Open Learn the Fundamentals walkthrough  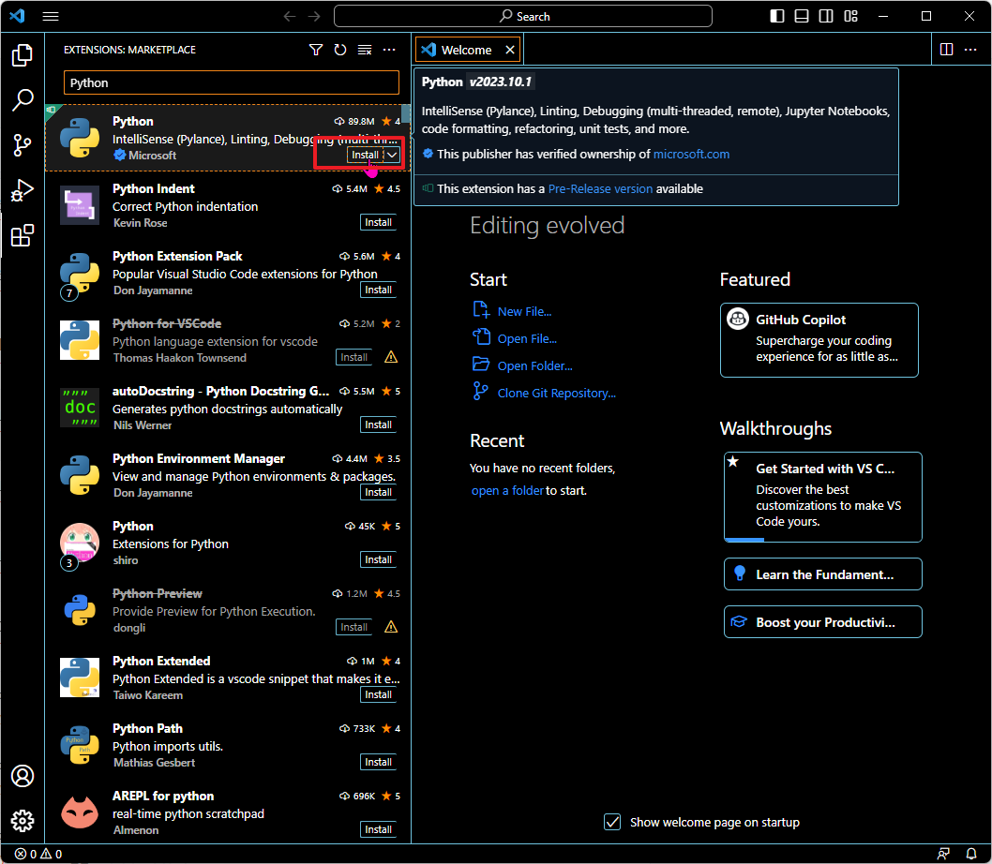click(x=822, y=574)
